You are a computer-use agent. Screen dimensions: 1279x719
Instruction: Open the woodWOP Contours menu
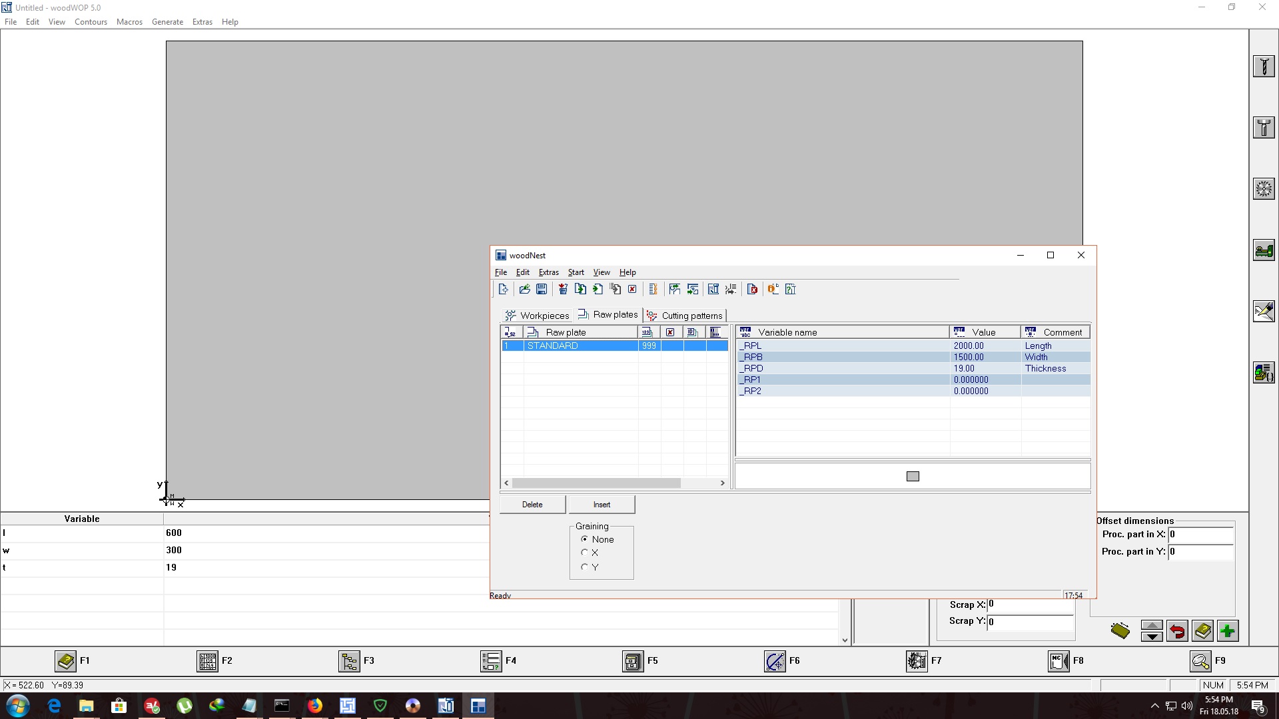coord(91,22)
